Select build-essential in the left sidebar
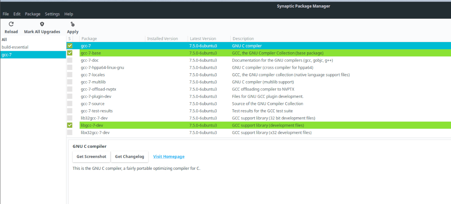This screenshot has width=451, height=204. coord(15,47)
